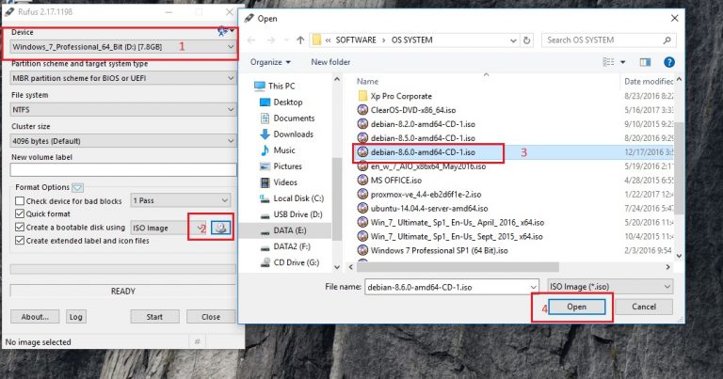Select Win_7_Ultimate Sept 2015 x64 iso
Screen dimensions: 723x379
(451, 236)
